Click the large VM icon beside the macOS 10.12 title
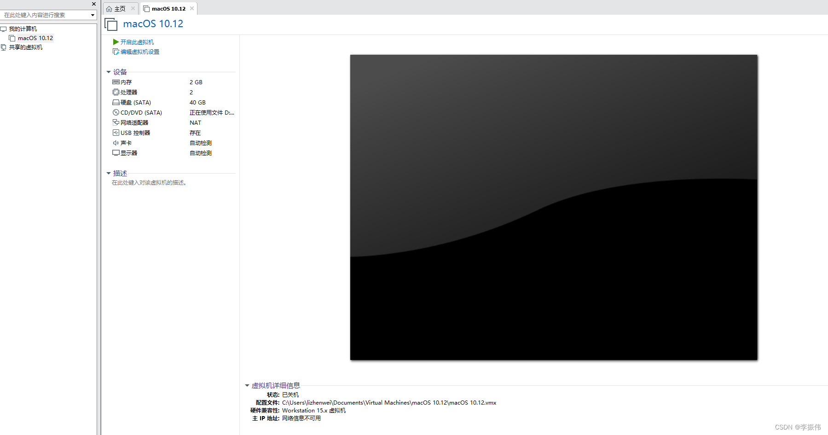 (x=111, y=24)
